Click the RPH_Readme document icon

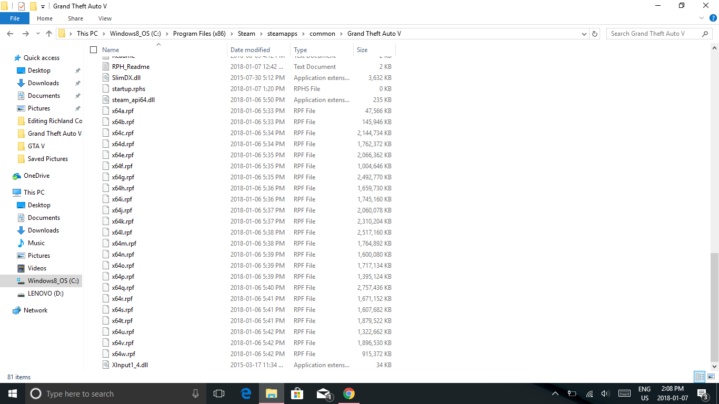(106, 67)
